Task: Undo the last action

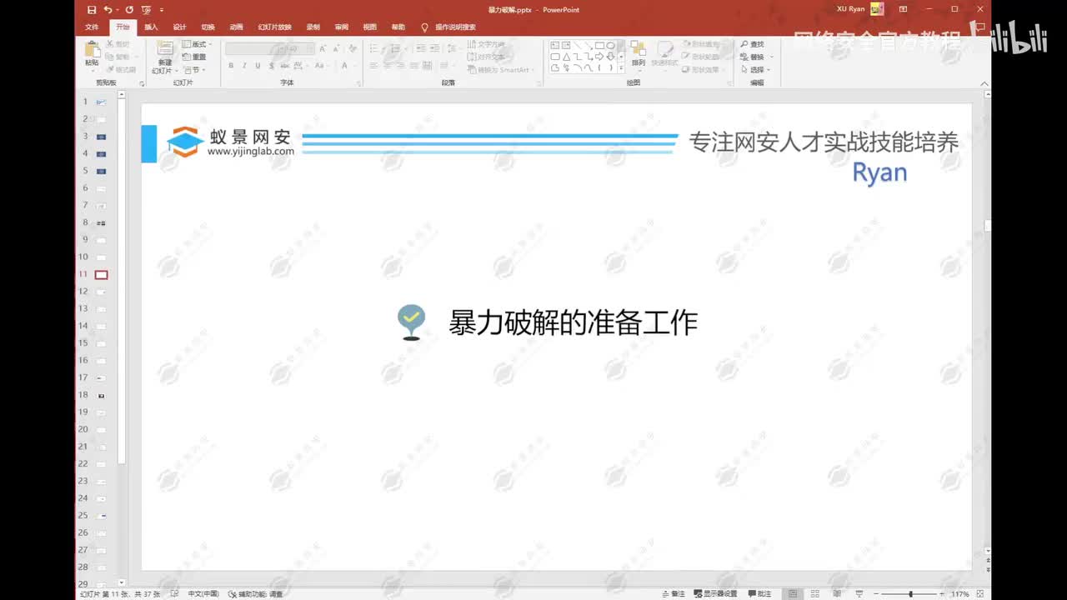Action: point(108,10)
